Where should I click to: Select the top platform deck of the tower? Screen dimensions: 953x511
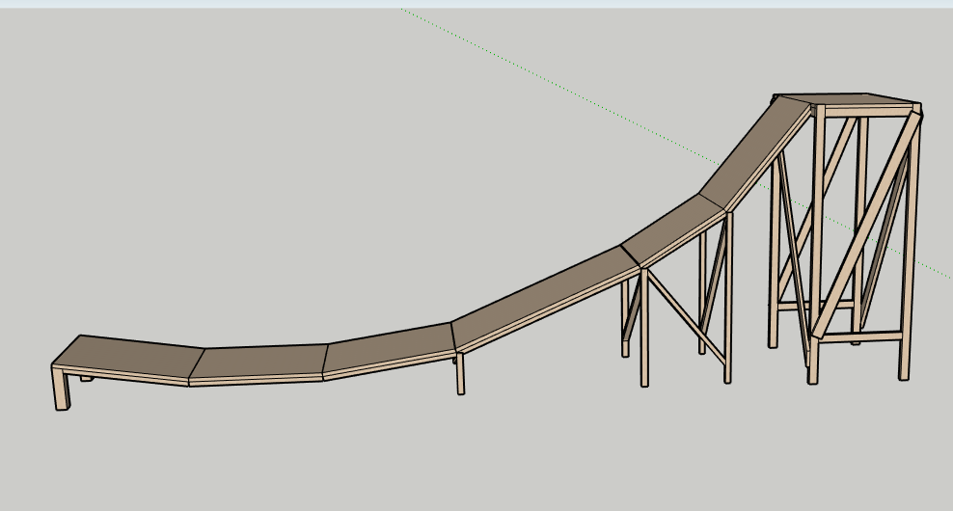[x=851, y=99]
